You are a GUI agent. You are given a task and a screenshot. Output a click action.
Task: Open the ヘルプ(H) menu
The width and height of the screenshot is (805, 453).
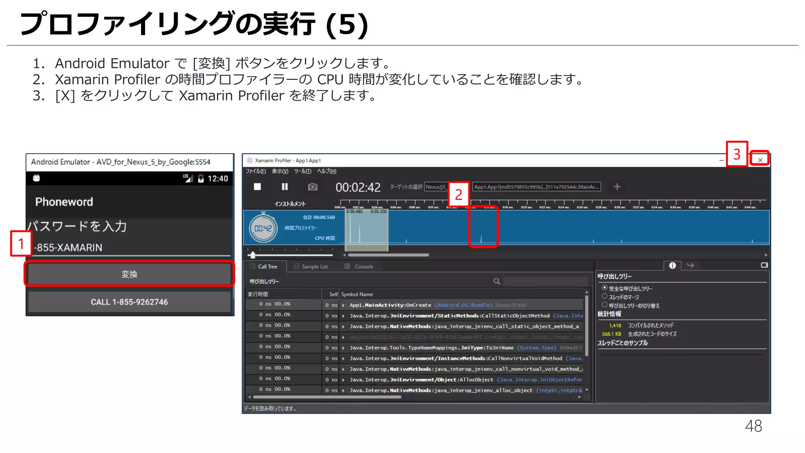[327, 171]
